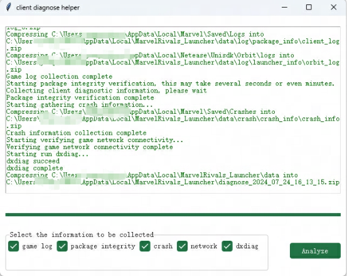Minimize the client diagnose helper window
This screenshot has height=276, width=347.
coord(284,8)
